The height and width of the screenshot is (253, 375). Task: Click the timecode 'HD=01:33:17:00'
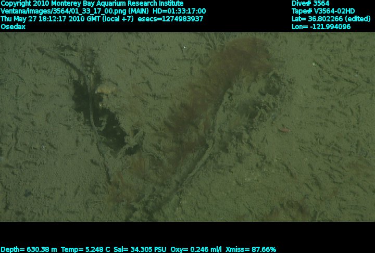pyautogui.click(x=179, y=11)
